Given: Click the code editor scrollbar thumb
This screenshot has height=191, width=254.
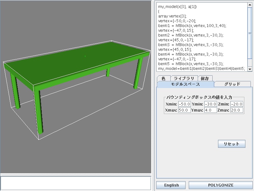Looking at the screenshot, I should pyautogui.click(x=250, y=33).
